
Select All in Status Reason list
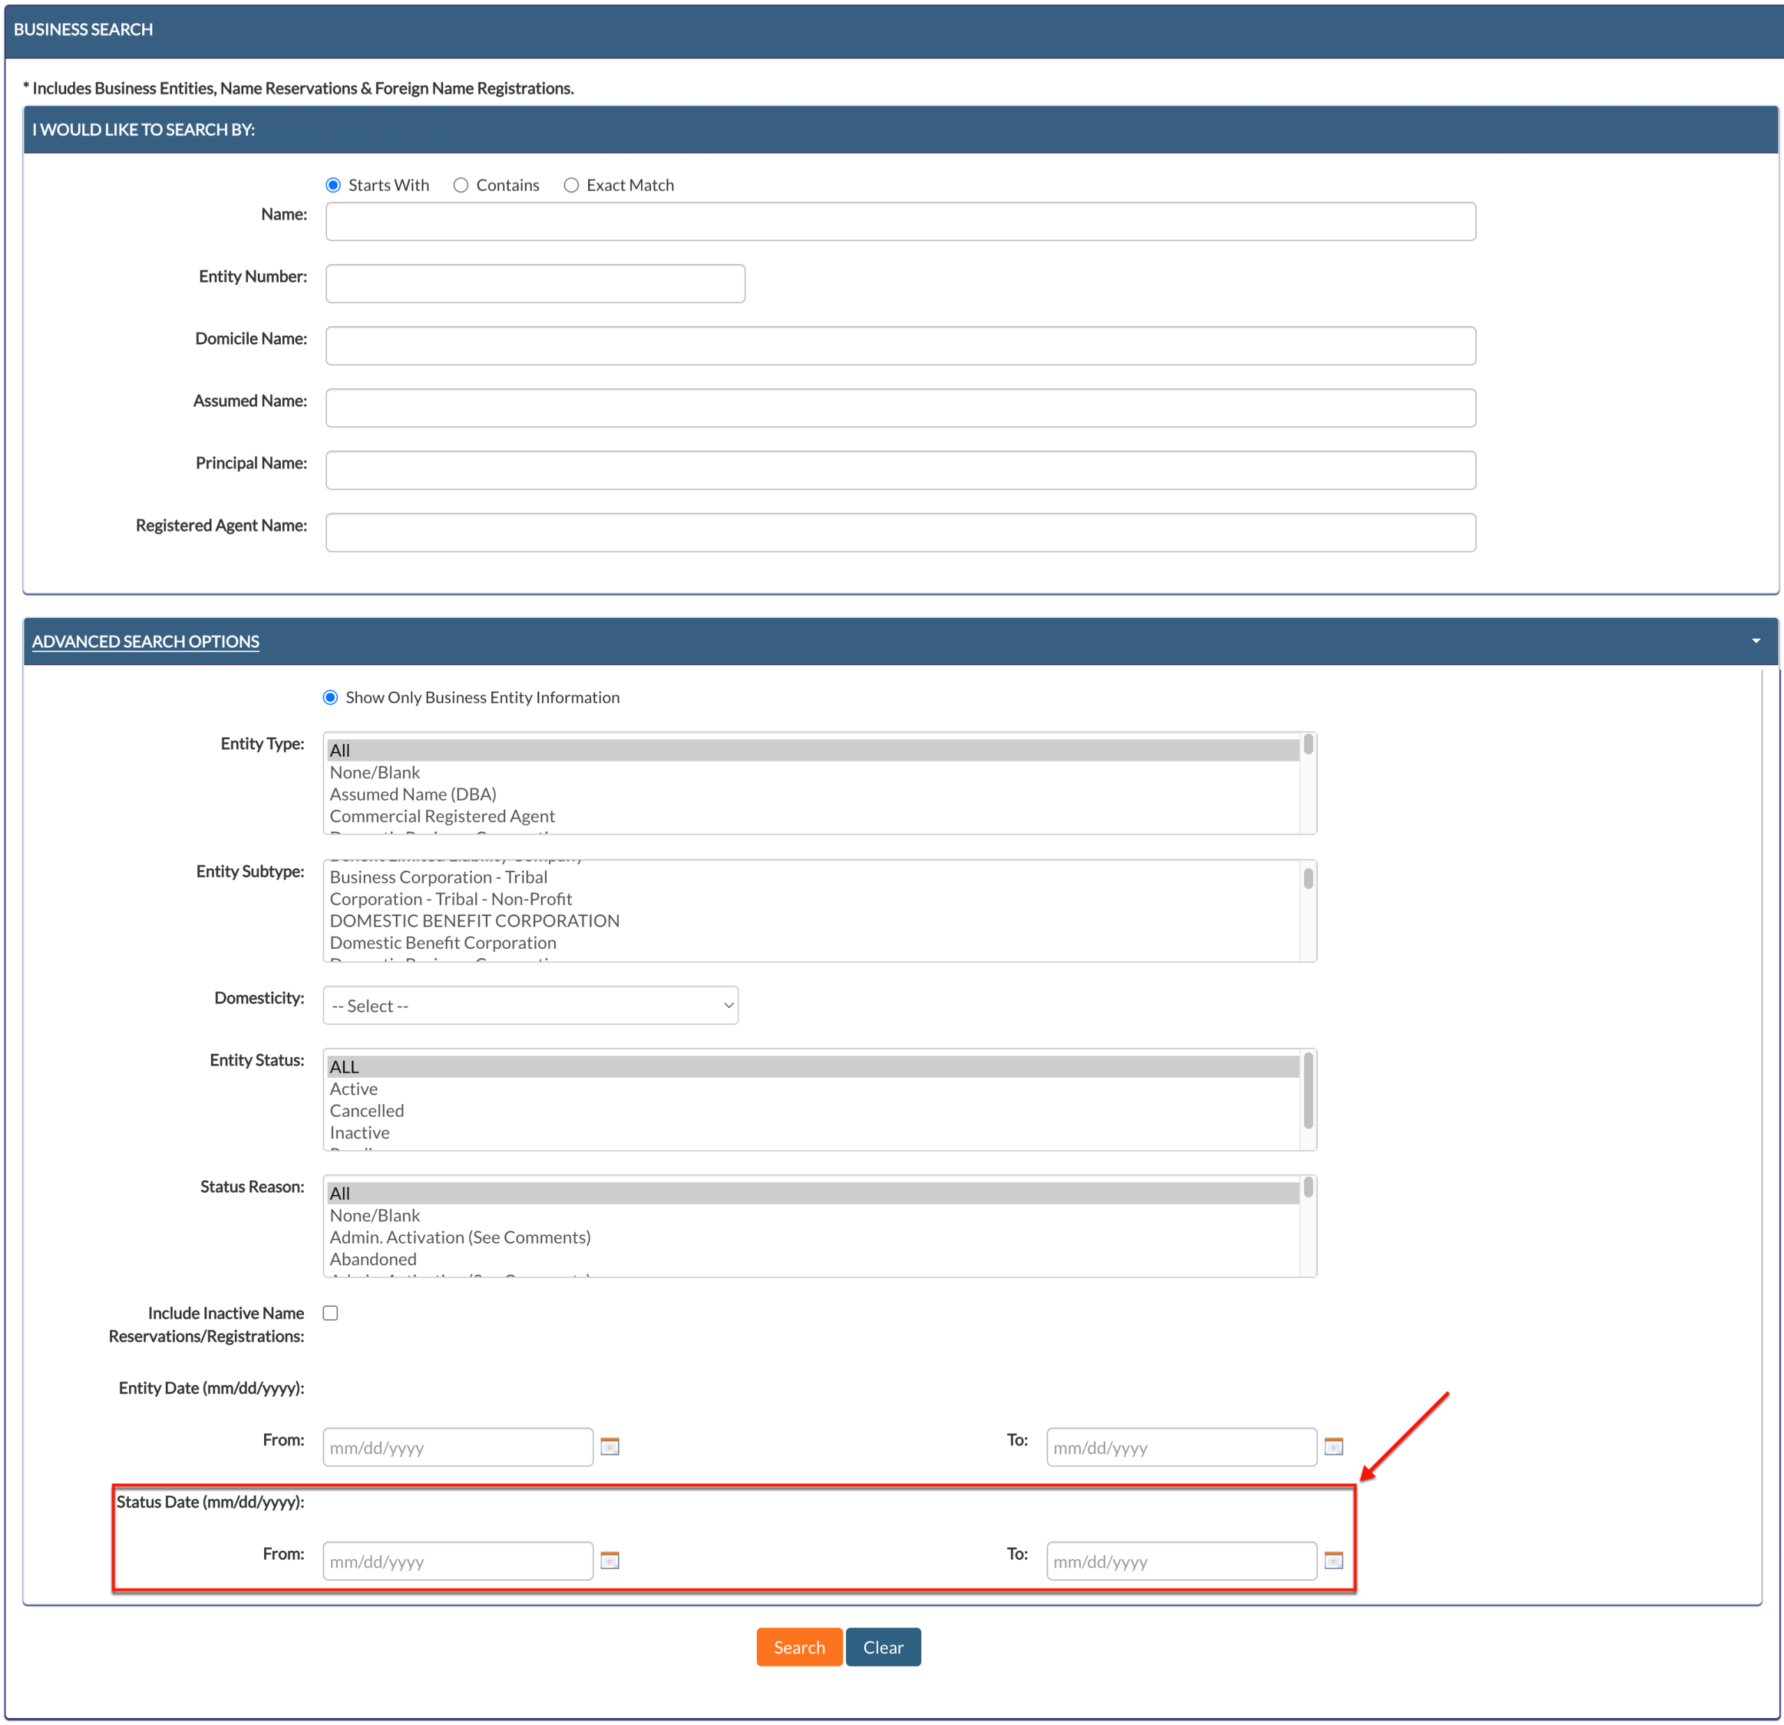tap(813, 1193)
